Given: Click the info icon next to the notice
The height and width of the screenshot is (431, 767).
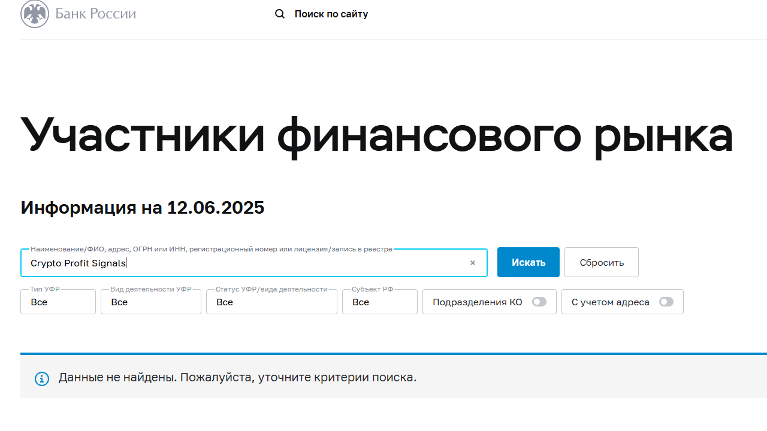Looking at the screenshot, I should coord(41,378).
